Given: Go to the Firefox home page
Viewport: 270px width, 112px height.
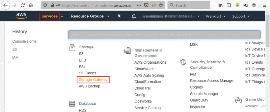Looking at the screenshot, I should pos(31,5).
